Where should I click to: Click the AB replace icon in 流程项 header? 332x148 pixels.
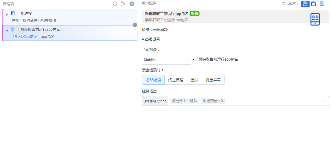(123, 4)
